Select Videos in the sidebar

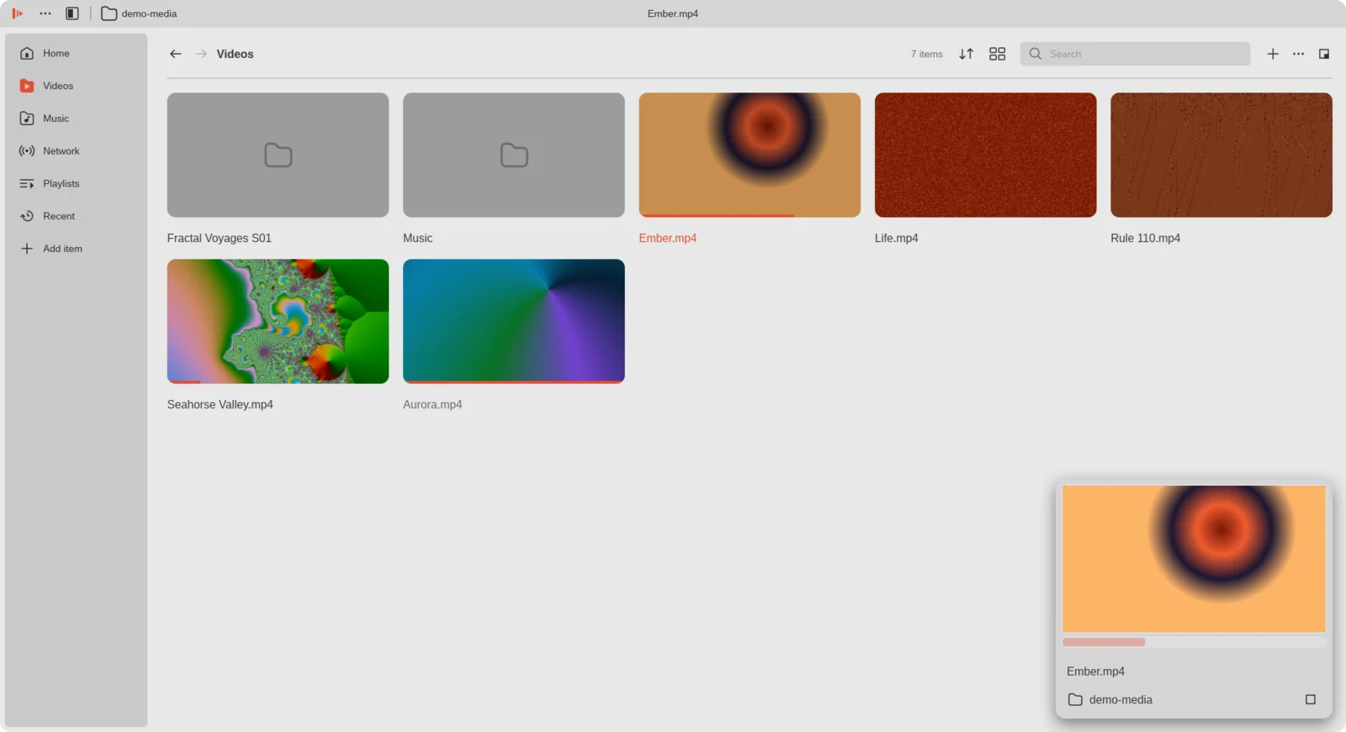pyautogui.click(x=76, y=86)
